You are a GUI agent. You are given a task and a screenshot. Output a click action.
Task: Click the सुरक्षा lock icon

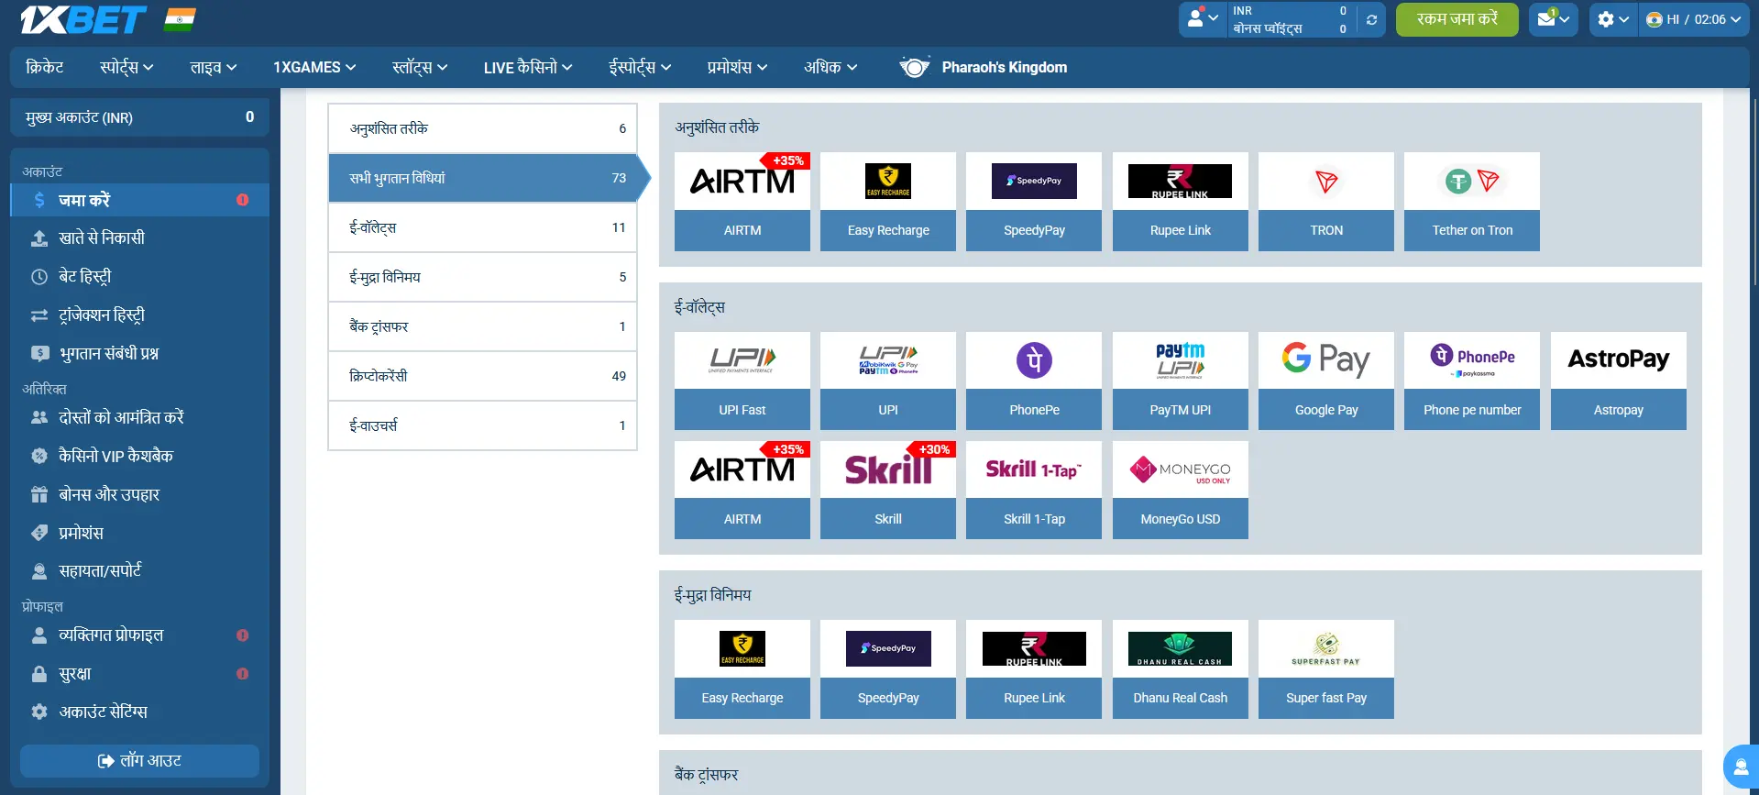tap(39, 674)
